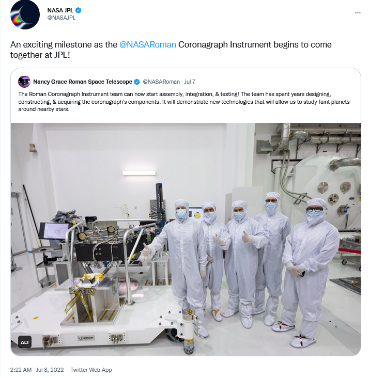Click the main tweet text about milestone
The width and height of the screenshot is (384, 378).
coord(171,50)
